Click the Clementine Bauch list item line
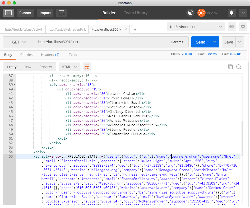Screen dimensions: 250x208 pos(108,103)
